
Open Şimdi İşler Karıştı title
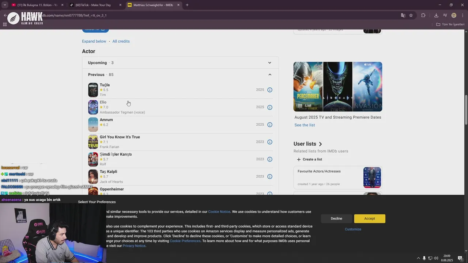point(116,155)
